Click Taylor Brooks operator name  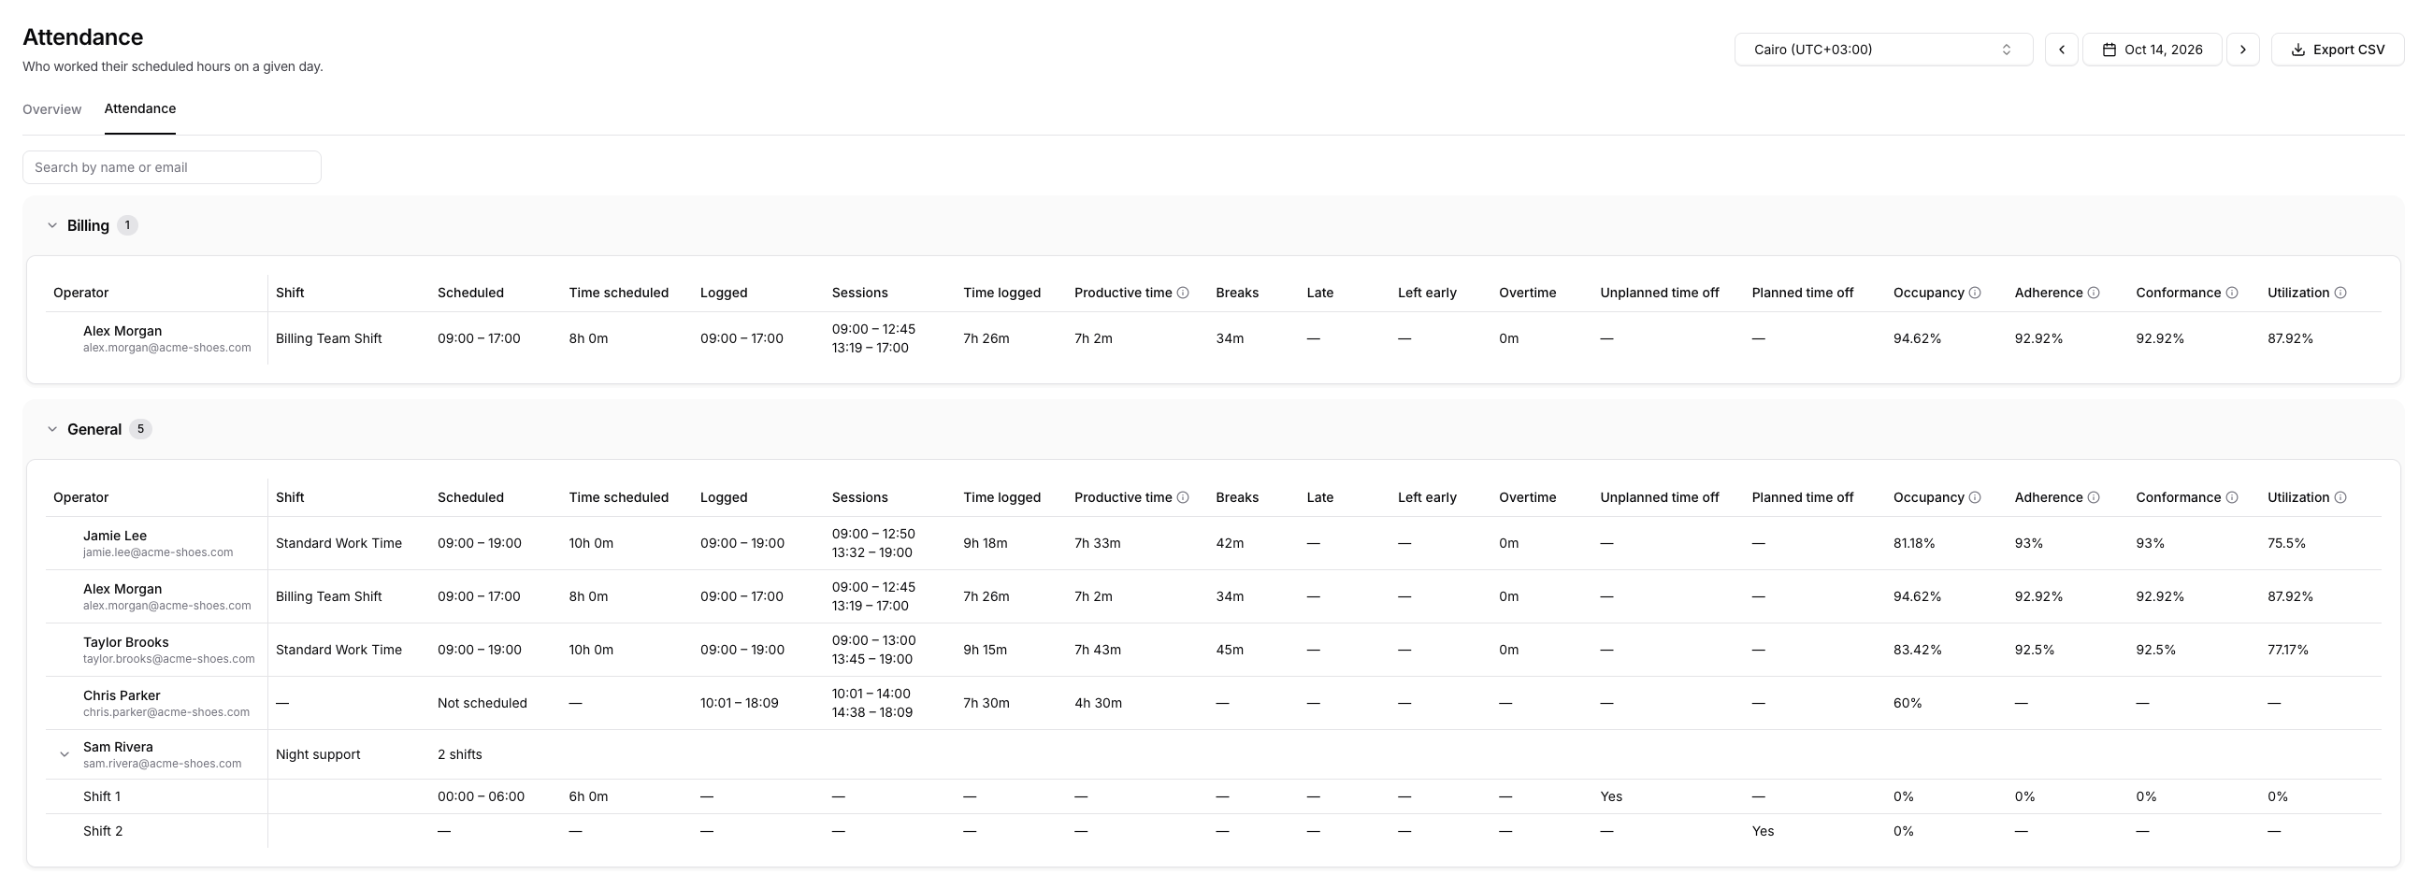coord(126,642)
